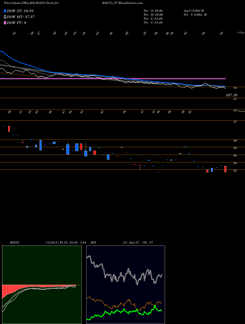Select the 'DOW PT: 0' legend text
The width and height of the screenshot is (245, 324).
pos(17,23)
